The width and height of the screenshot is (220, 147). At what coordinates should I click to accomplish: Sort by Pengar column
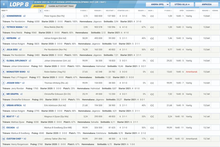[98, 11]
